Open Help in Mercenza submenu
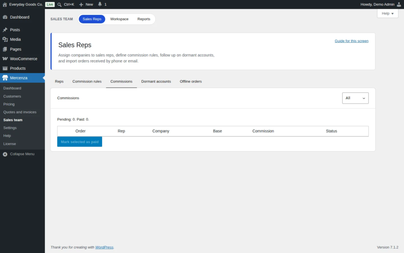 click(7, 136)
